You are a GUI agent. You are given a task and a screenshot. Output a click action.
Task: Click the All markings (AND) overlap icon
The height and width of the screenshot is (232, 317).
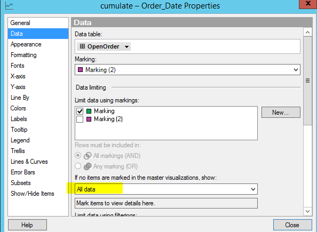click(88, 155)
